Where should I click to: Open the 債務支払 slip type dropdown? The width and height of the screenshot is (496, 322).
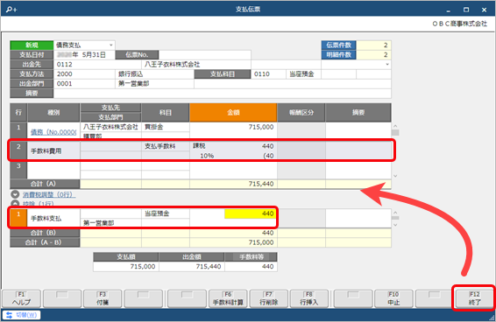coord(111,45)
